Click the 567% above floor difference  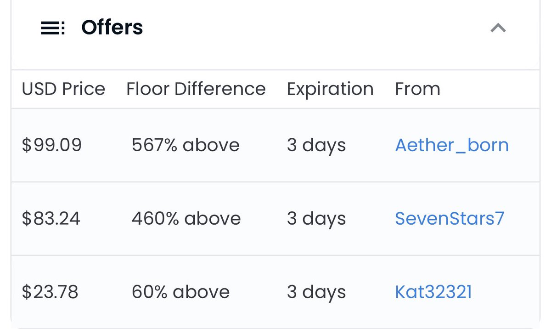click(x=186, y=145)
